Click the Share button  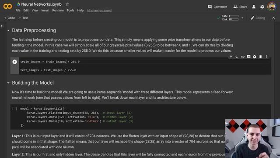click(240, 7)
